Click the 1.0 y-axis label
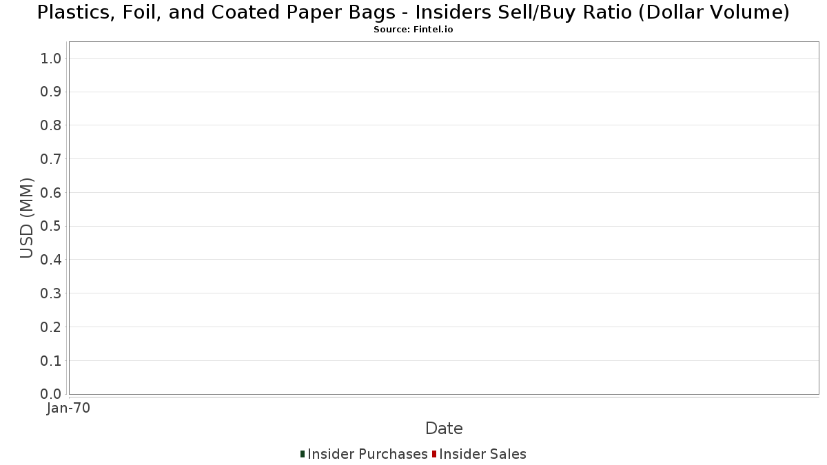 point(52,59)
